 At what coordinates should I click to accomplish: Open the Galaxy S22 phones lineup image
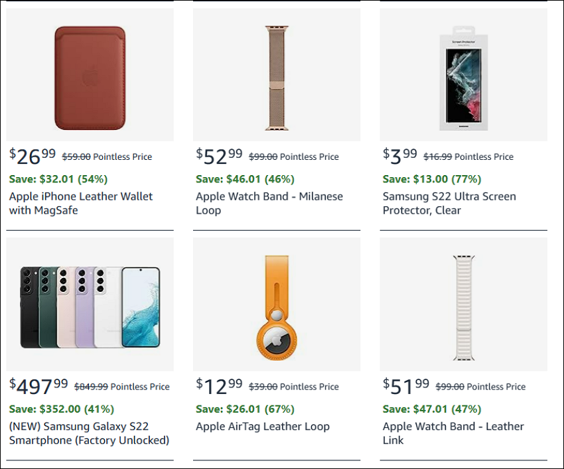coord(90,304)
